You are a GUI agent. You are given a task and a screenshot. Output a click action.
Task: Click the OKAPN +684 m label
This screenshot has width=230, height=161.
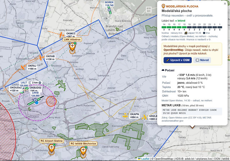(134, 116)
